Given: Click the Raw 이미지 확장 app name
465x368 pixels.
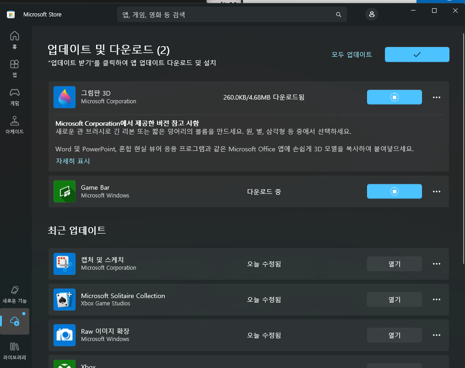Looking at the screenshot, I should [x=105, y=331].
